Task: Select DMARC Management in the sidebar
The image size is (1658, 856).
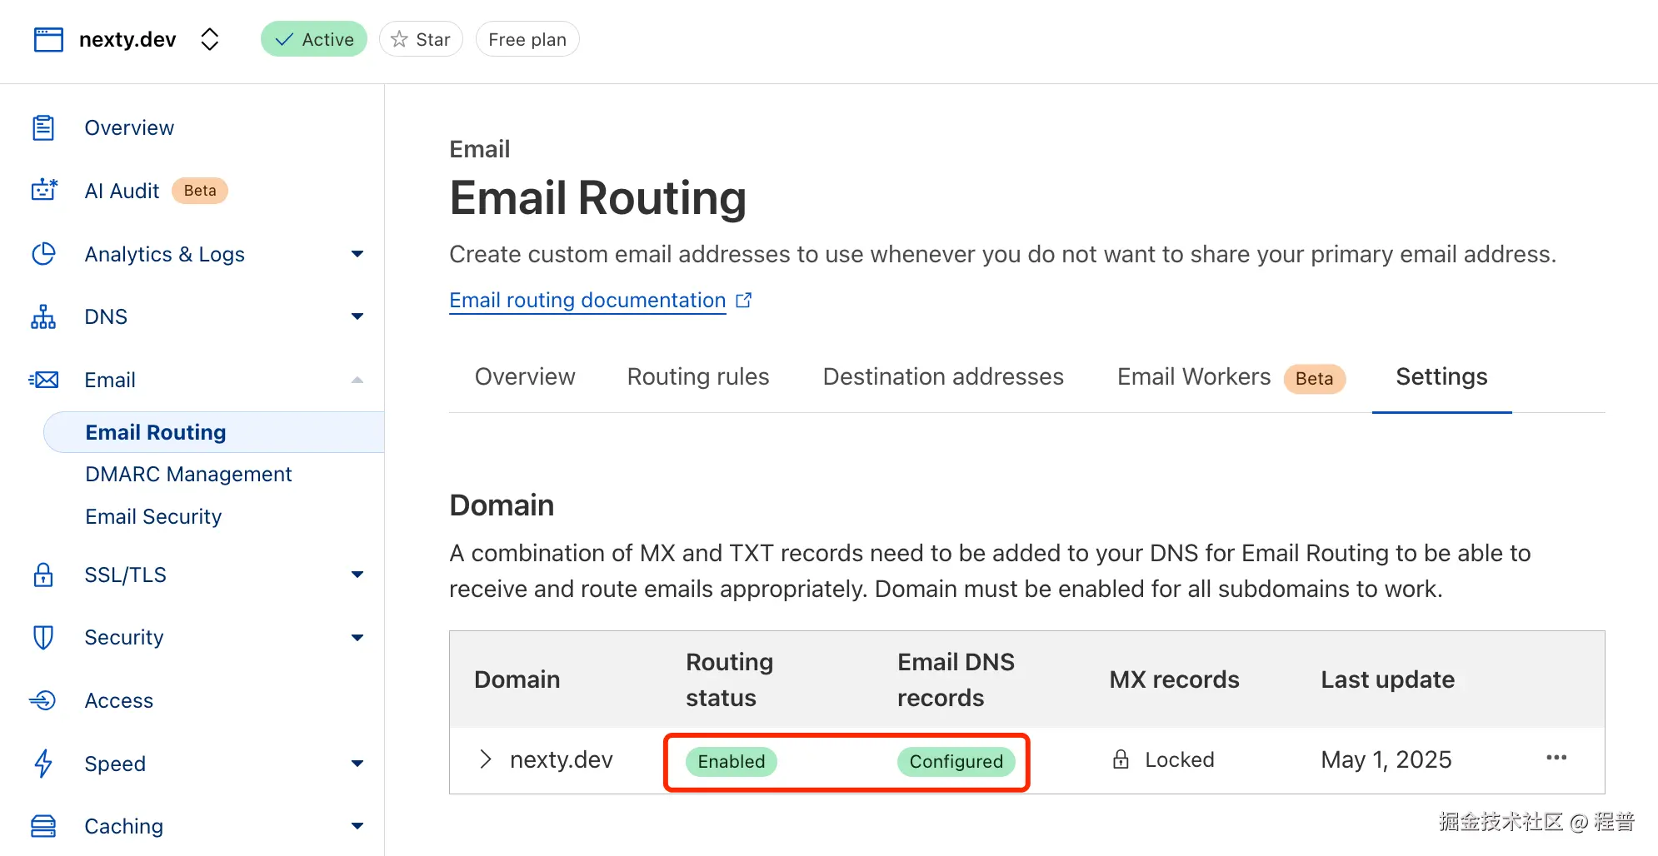Action: [188, 474]
